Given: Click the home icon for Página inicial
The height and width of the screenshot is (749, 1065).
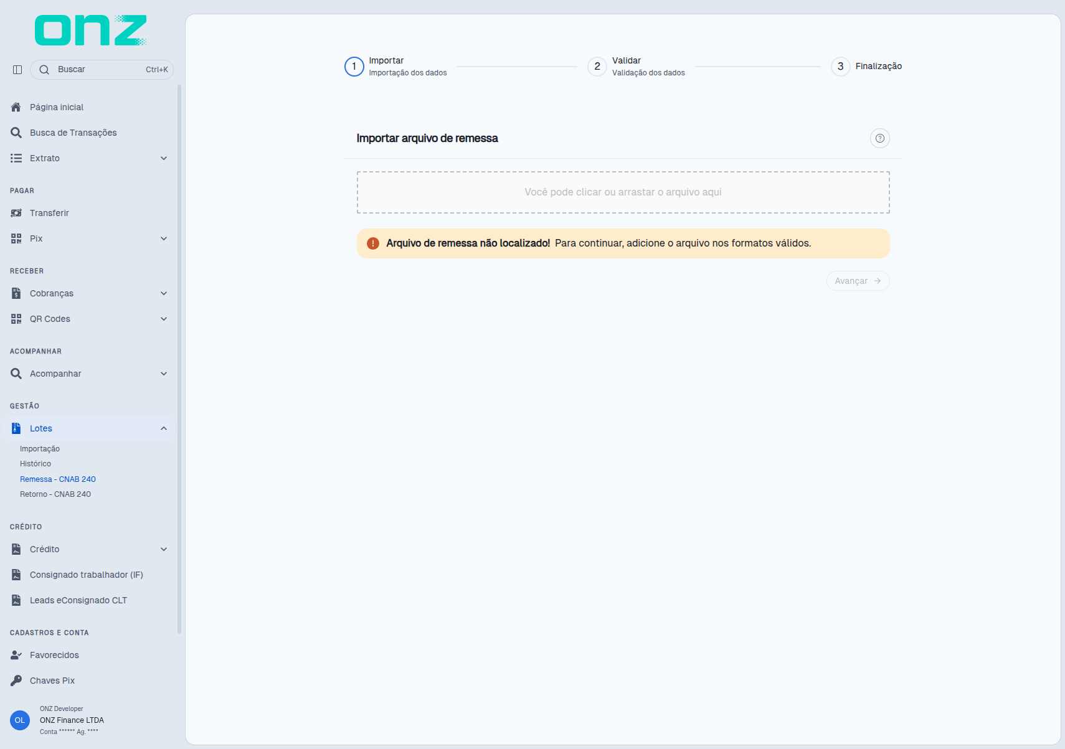Looking at the screenshot, I should [x=16, y=107].
